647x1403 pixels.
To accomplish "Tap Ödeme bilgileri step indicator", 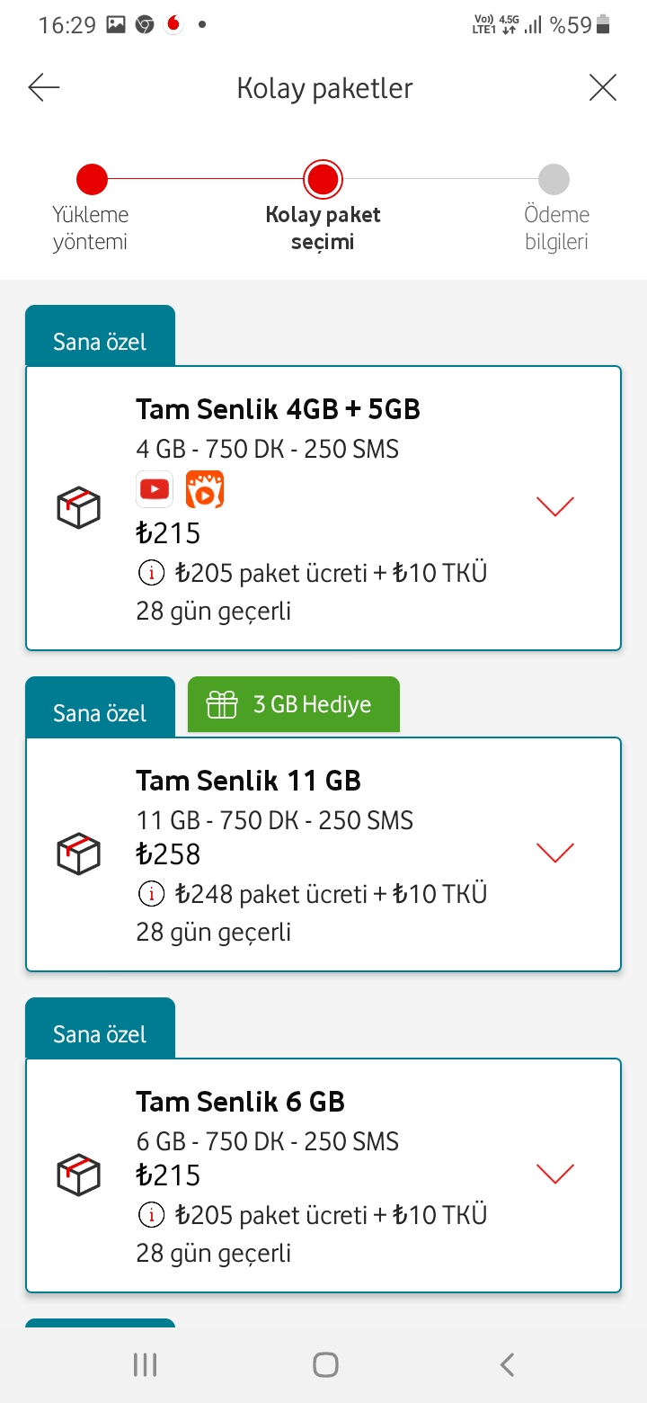I will pyautogui.click(x=554, y=179).
